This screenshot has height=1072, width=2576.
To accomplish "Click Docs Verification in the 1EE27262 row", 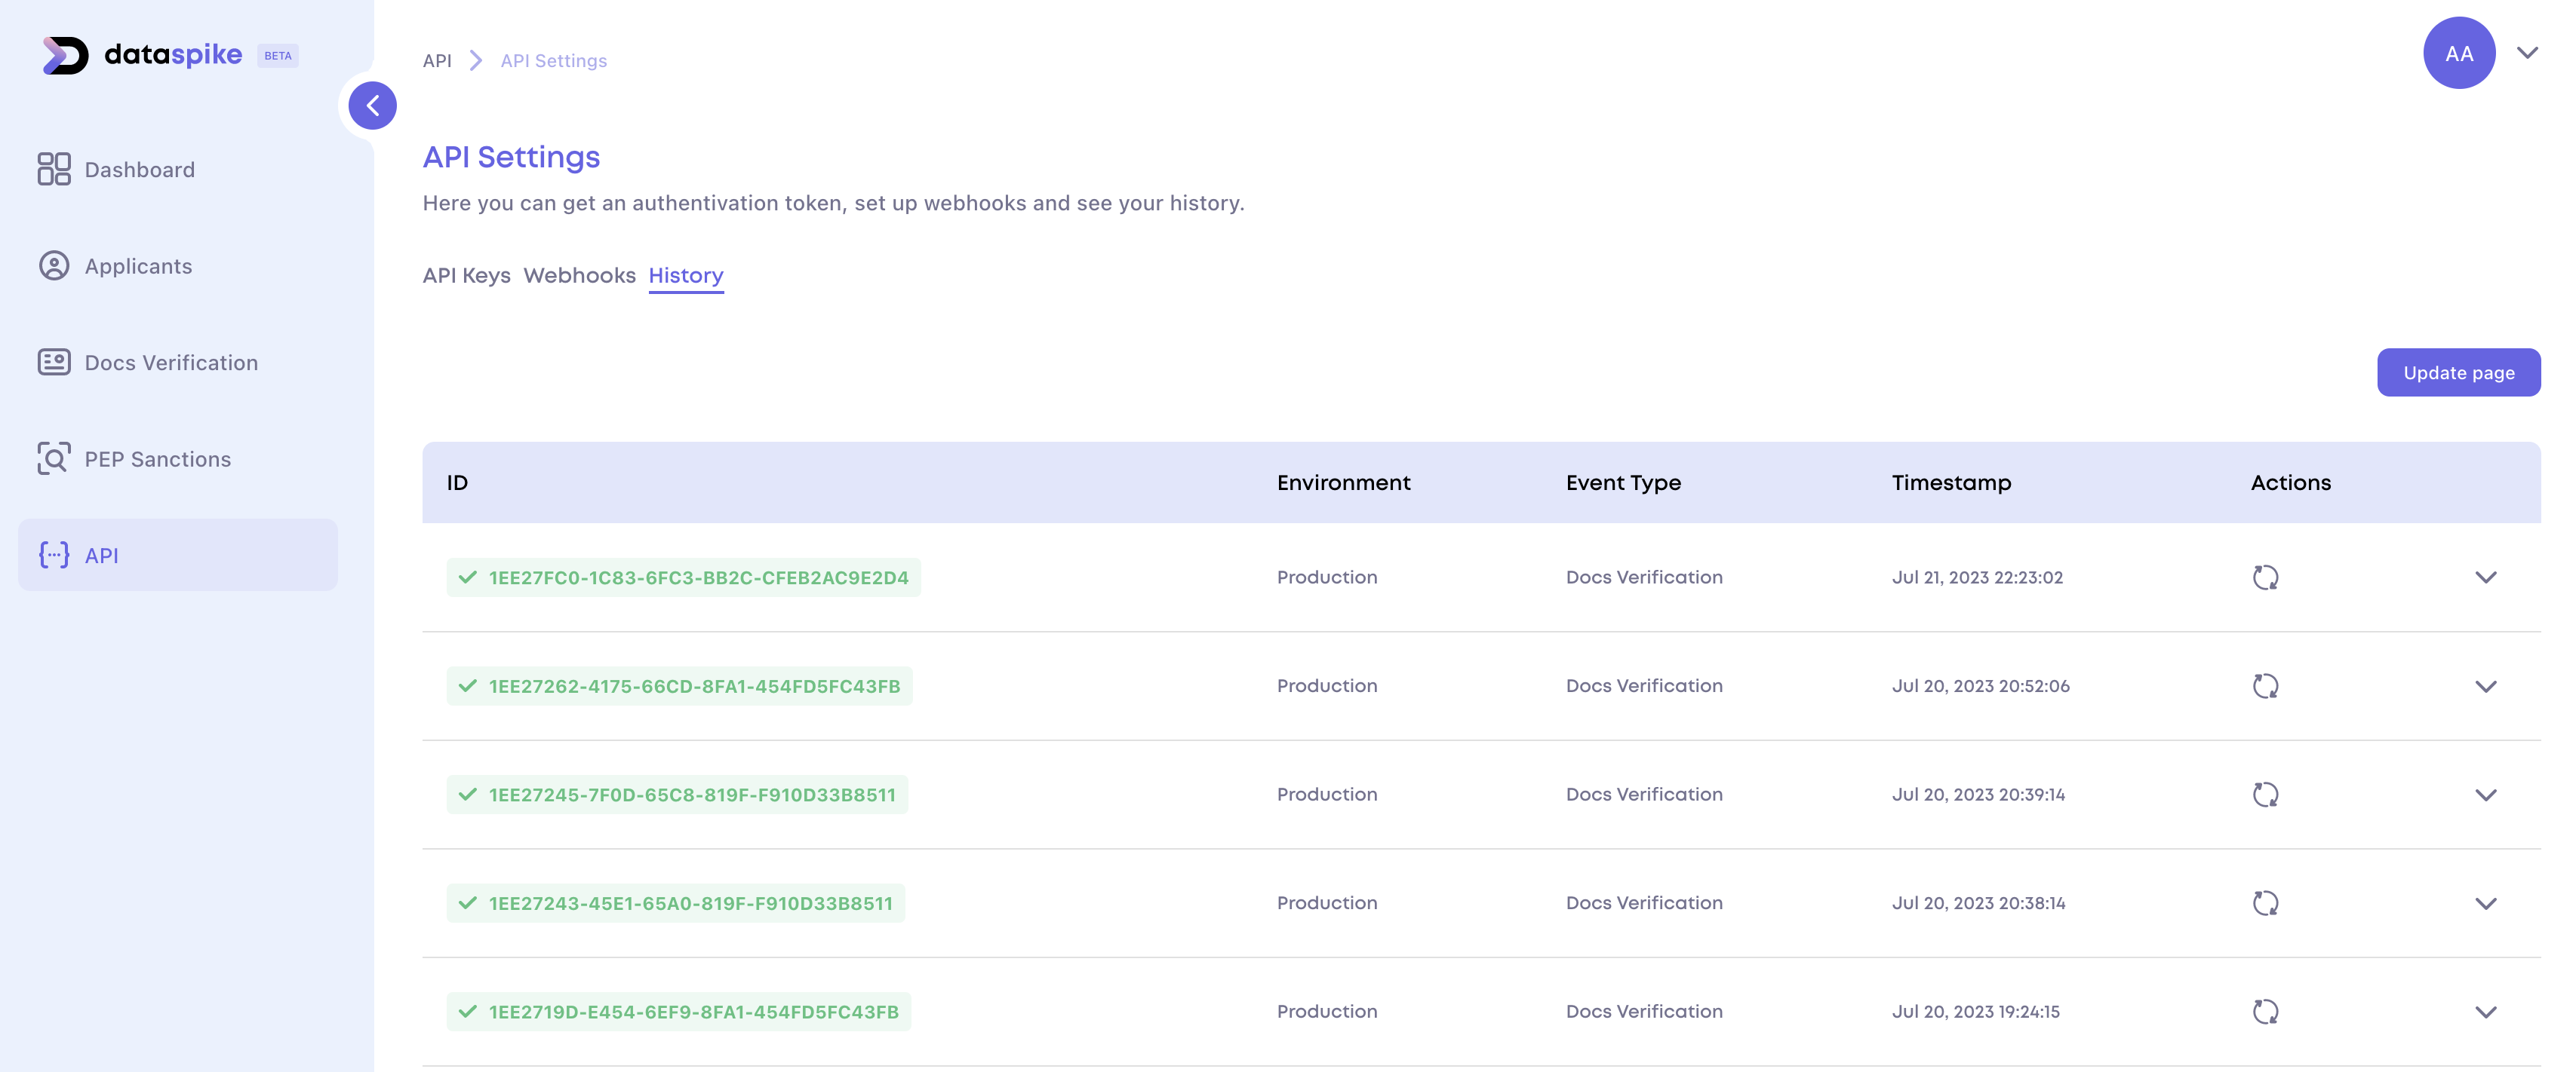I will (1644, 686).
